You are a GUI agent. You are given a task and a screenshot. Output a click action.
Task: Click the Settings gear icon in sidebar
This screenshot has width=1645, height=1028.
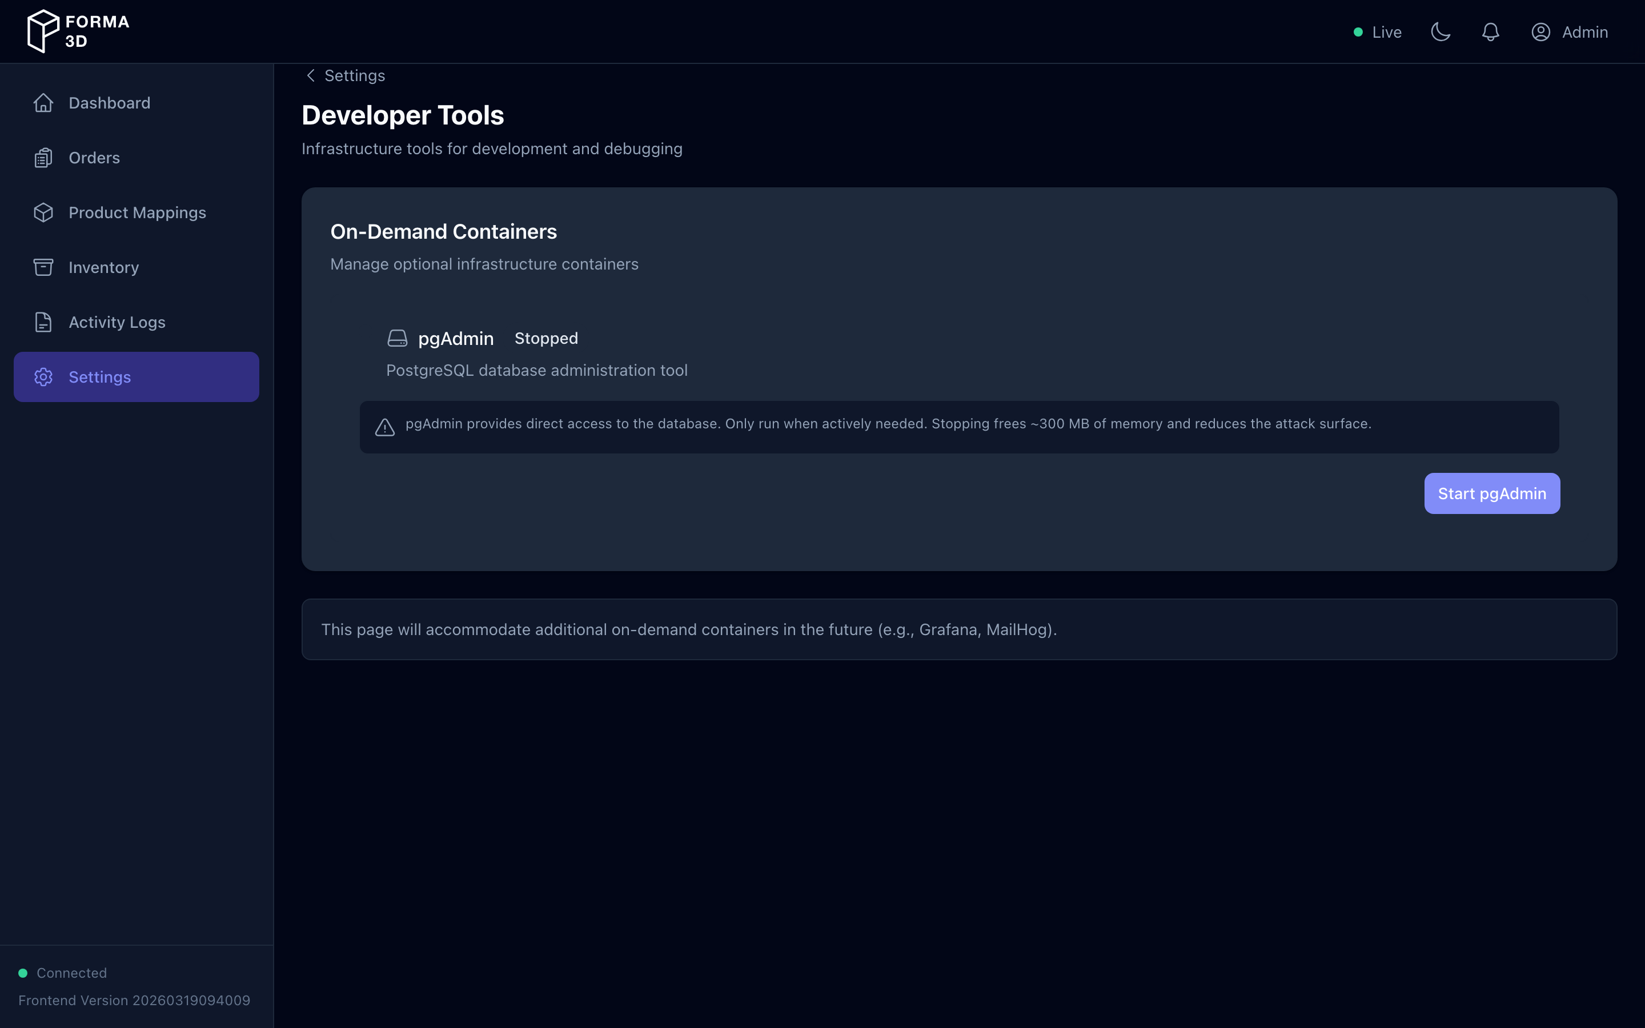(x=43, y=377)
